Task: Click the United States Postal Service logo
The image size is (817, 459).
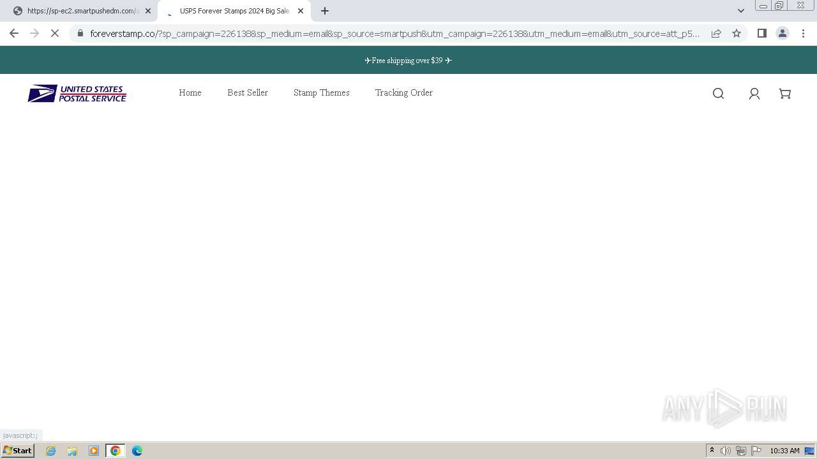Action: (77, 94)
